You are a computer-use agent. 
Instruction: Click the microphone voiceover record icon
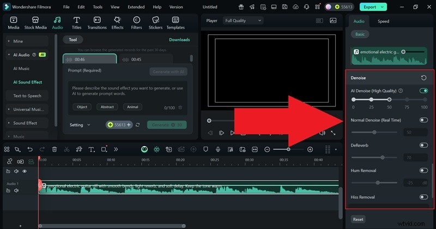tap(218, 149)
